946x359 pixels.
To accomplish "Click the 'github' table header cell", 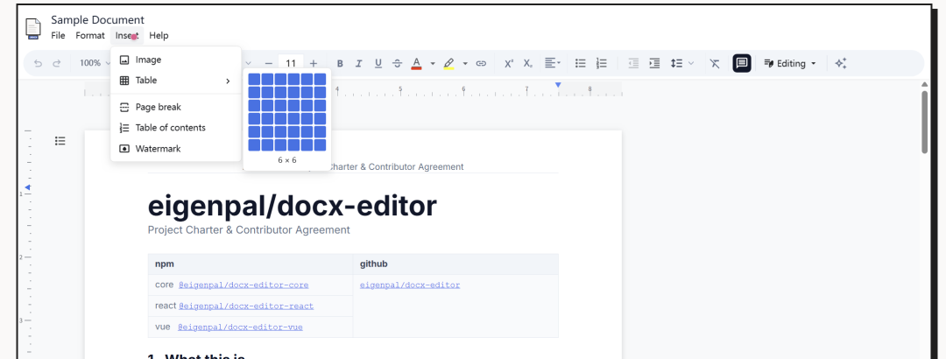I will coord(455,264).
